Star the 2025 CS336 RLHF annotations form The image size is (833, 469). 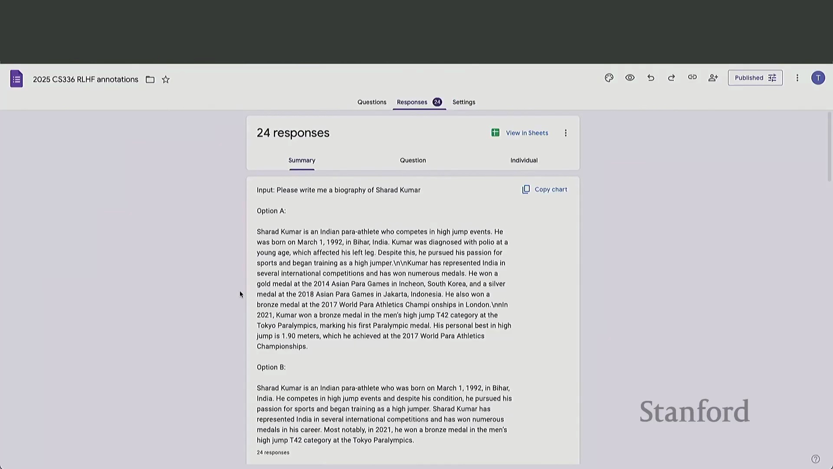tap(166, 79)
